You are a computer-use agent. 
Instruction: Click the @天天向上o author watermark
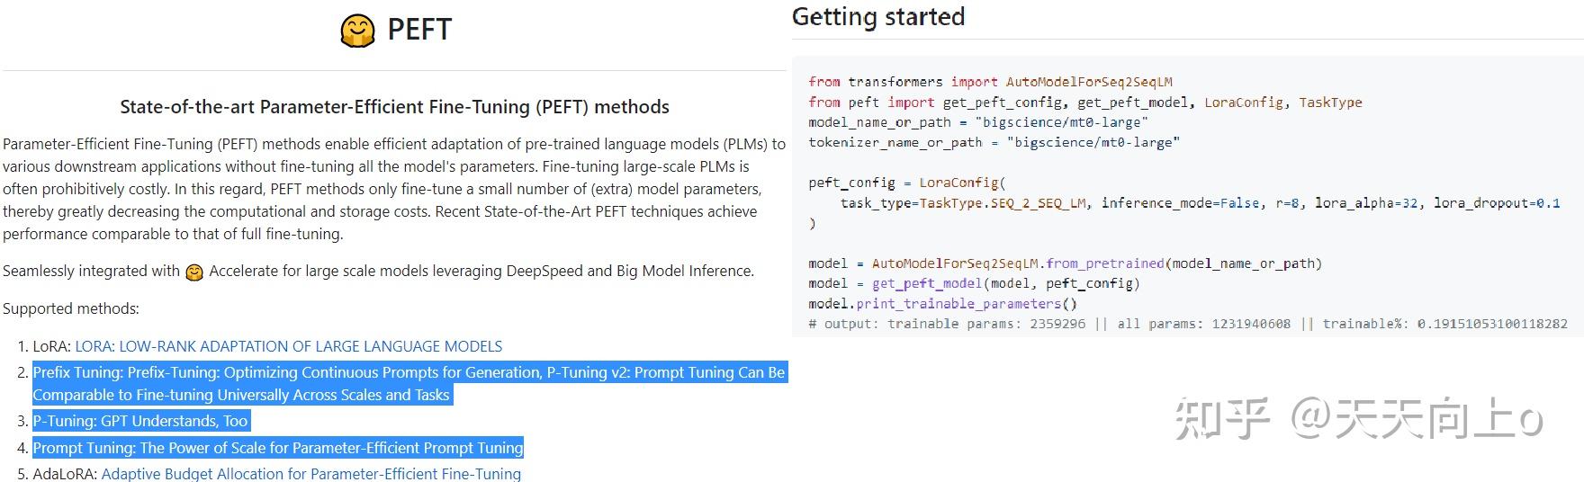1417,419
